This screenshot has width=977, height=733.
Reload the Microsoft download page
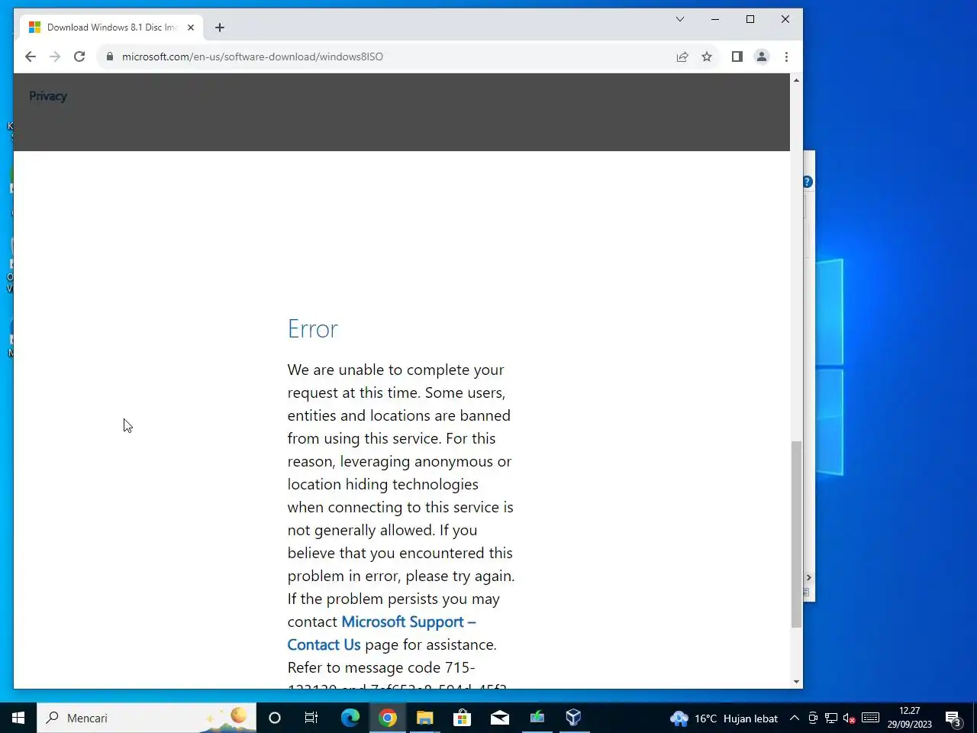click(79, 57)
